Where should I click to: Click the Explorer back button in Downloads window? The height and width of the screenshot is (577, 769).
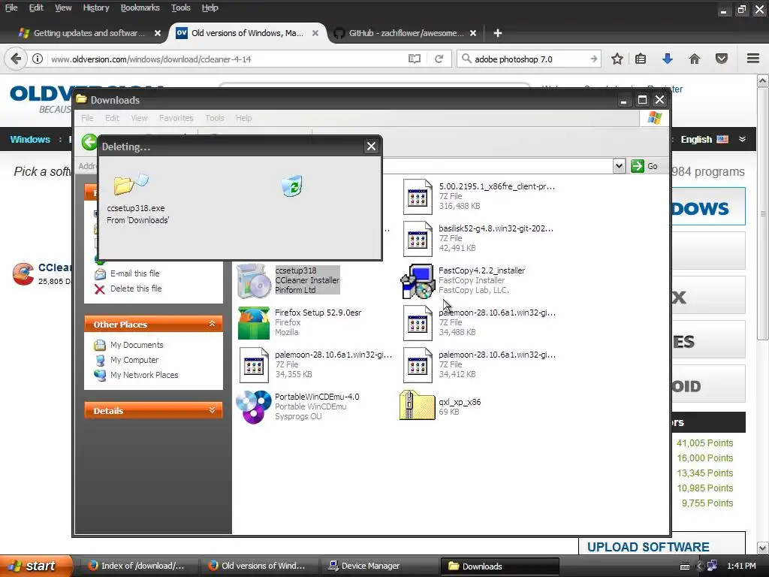pyautogui.click(x=89, y=142)
